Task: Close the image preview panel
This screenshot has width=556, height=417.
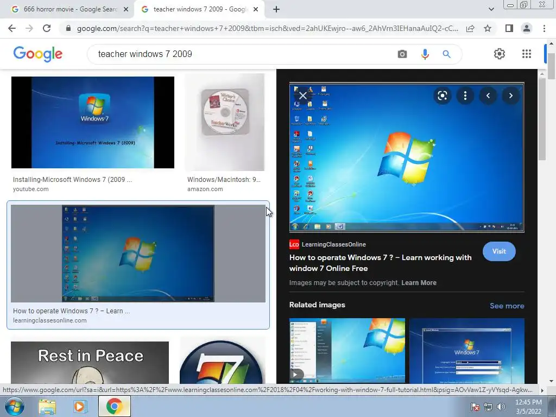Action: point(302,96)
